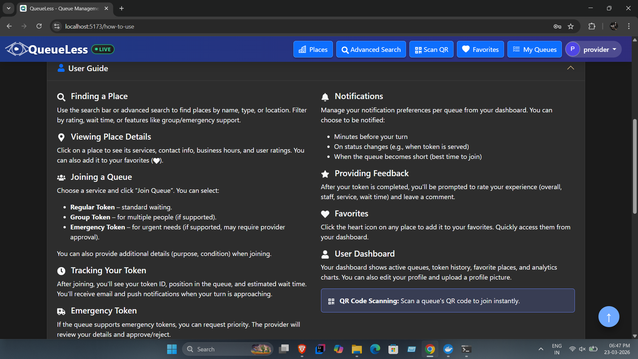Viewport: 638px width, 359px height.
Task: Open Advanced Search from the navbar
Action: (371, 50)
